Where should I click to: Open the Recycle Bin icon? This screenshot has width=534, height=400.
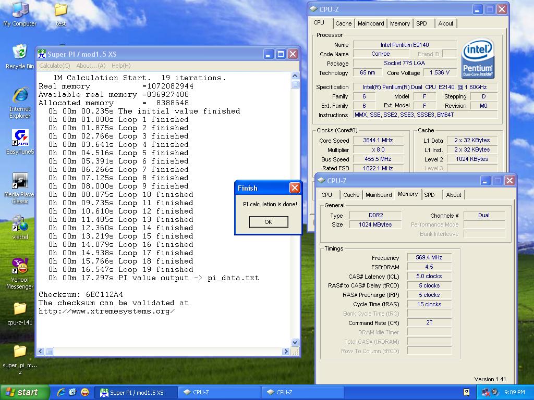pos(20,56)
